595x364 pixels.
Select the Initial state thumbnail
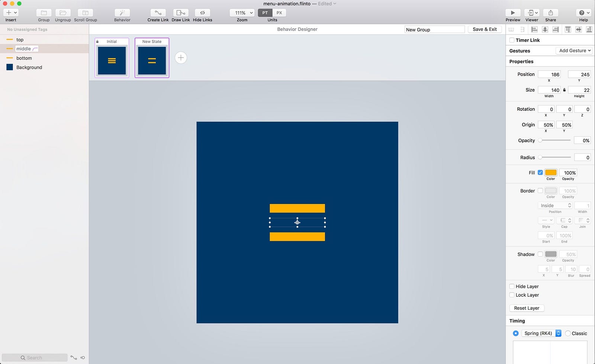tap(112, 58)
